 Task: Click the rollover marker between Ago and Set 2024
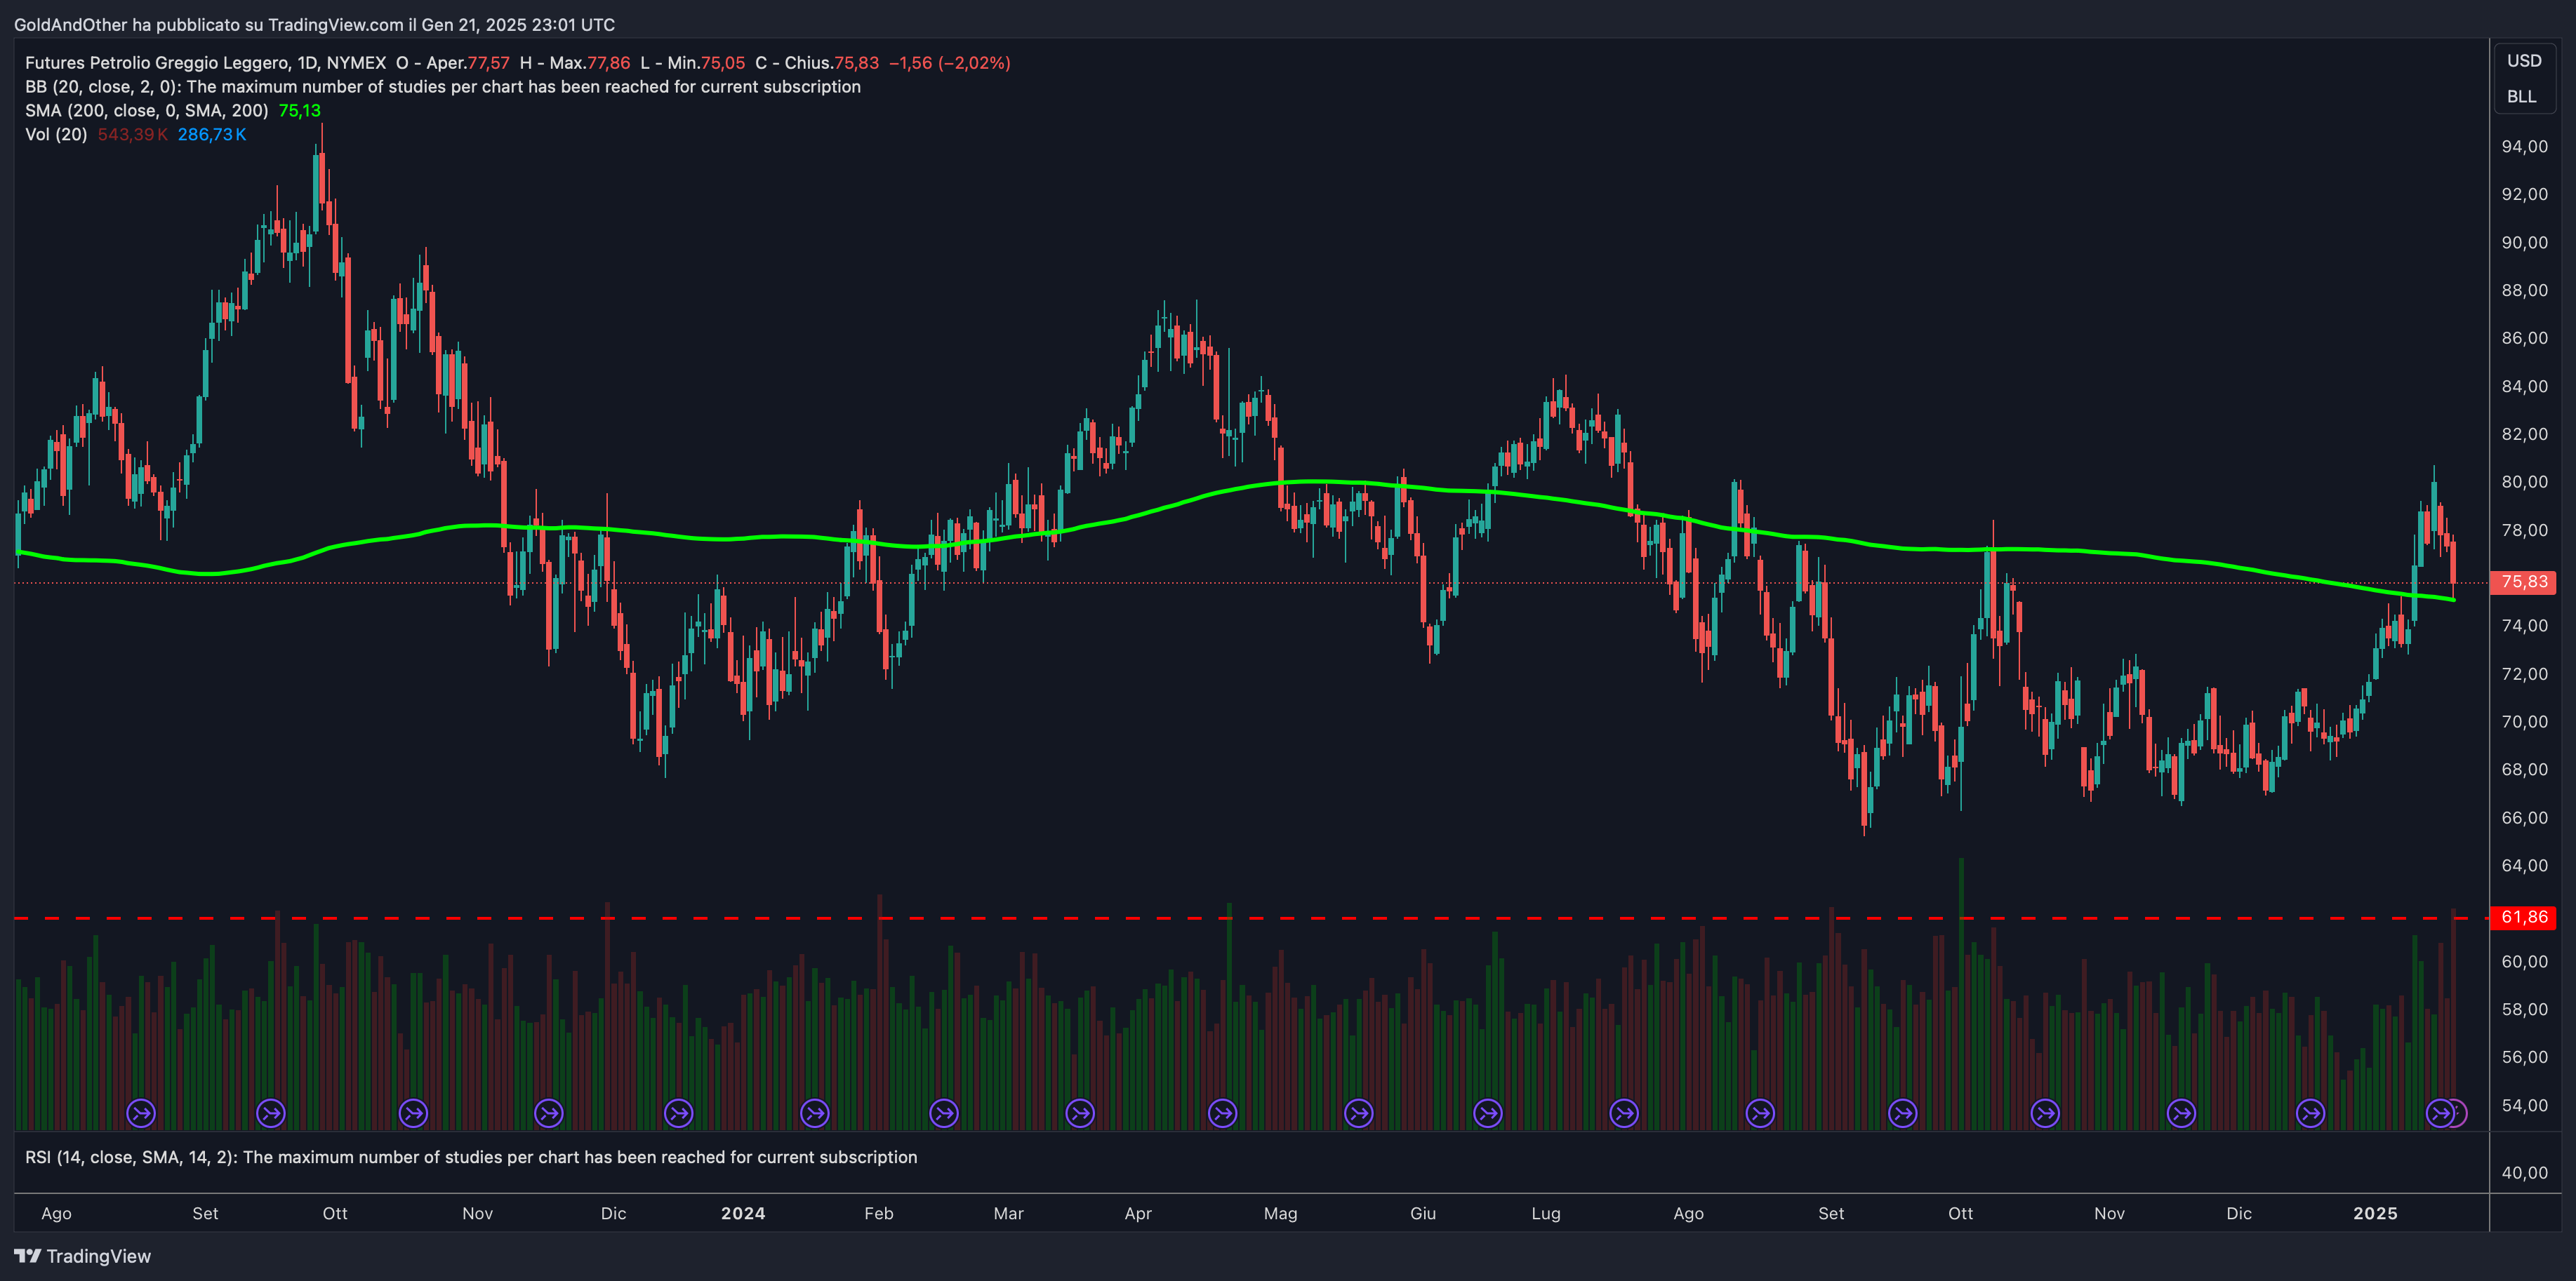tap(1760, 1112)
